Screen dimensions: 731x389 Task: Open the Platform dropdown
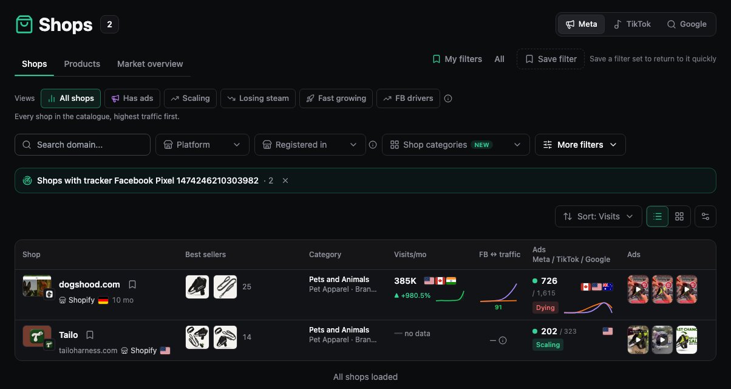pos(203,145)
